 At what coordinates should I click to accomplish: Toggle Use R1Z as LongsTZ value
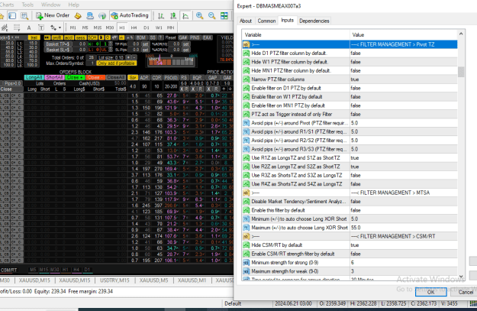tap(404, 157)
